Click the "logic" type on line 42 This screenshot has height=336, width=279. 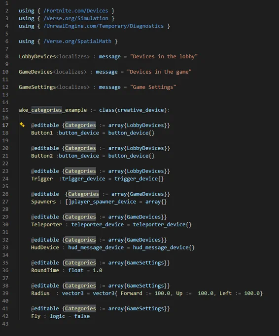pyautogui.click(x=57, y=316)
